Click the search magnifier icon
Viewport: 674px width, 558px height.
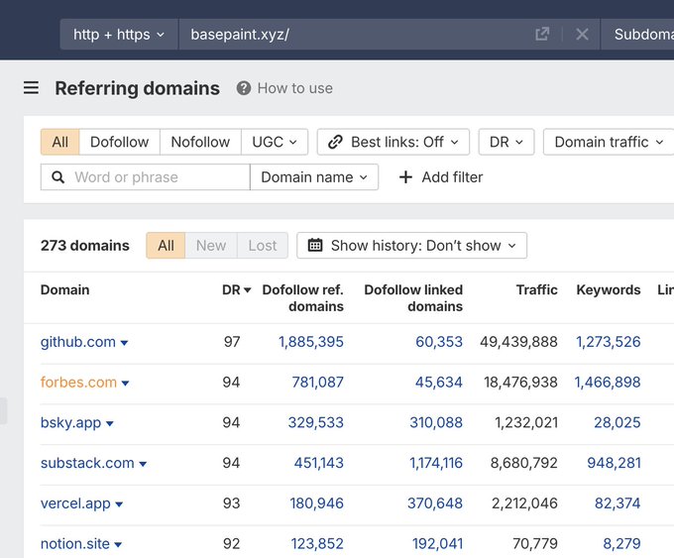click(58, 177)
